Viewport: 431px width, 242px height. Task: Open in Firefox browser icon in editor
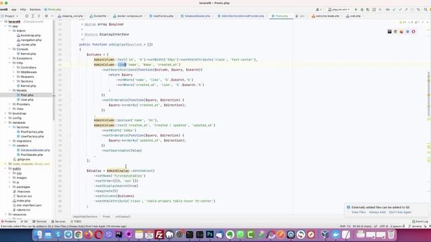[x=401, y=32]
